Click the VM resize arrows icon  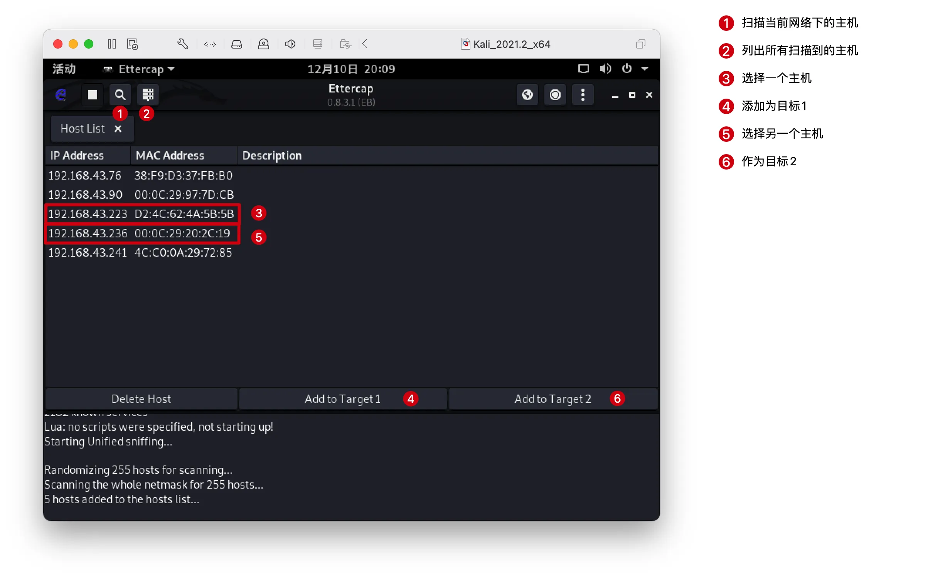click(x=210, y=44)
